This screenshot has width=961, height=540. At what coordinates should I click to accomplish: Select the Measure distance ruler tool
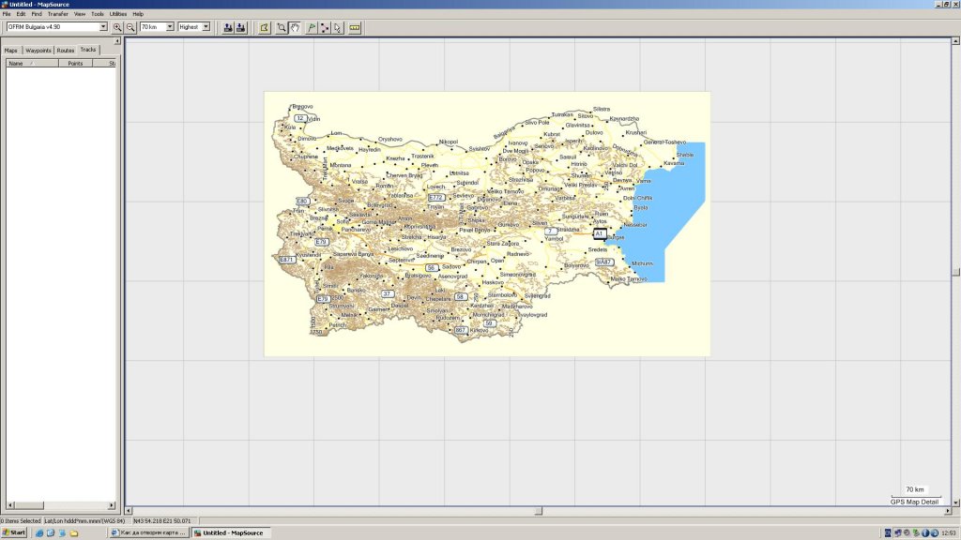pyautogui.click(x=355, y=27)
